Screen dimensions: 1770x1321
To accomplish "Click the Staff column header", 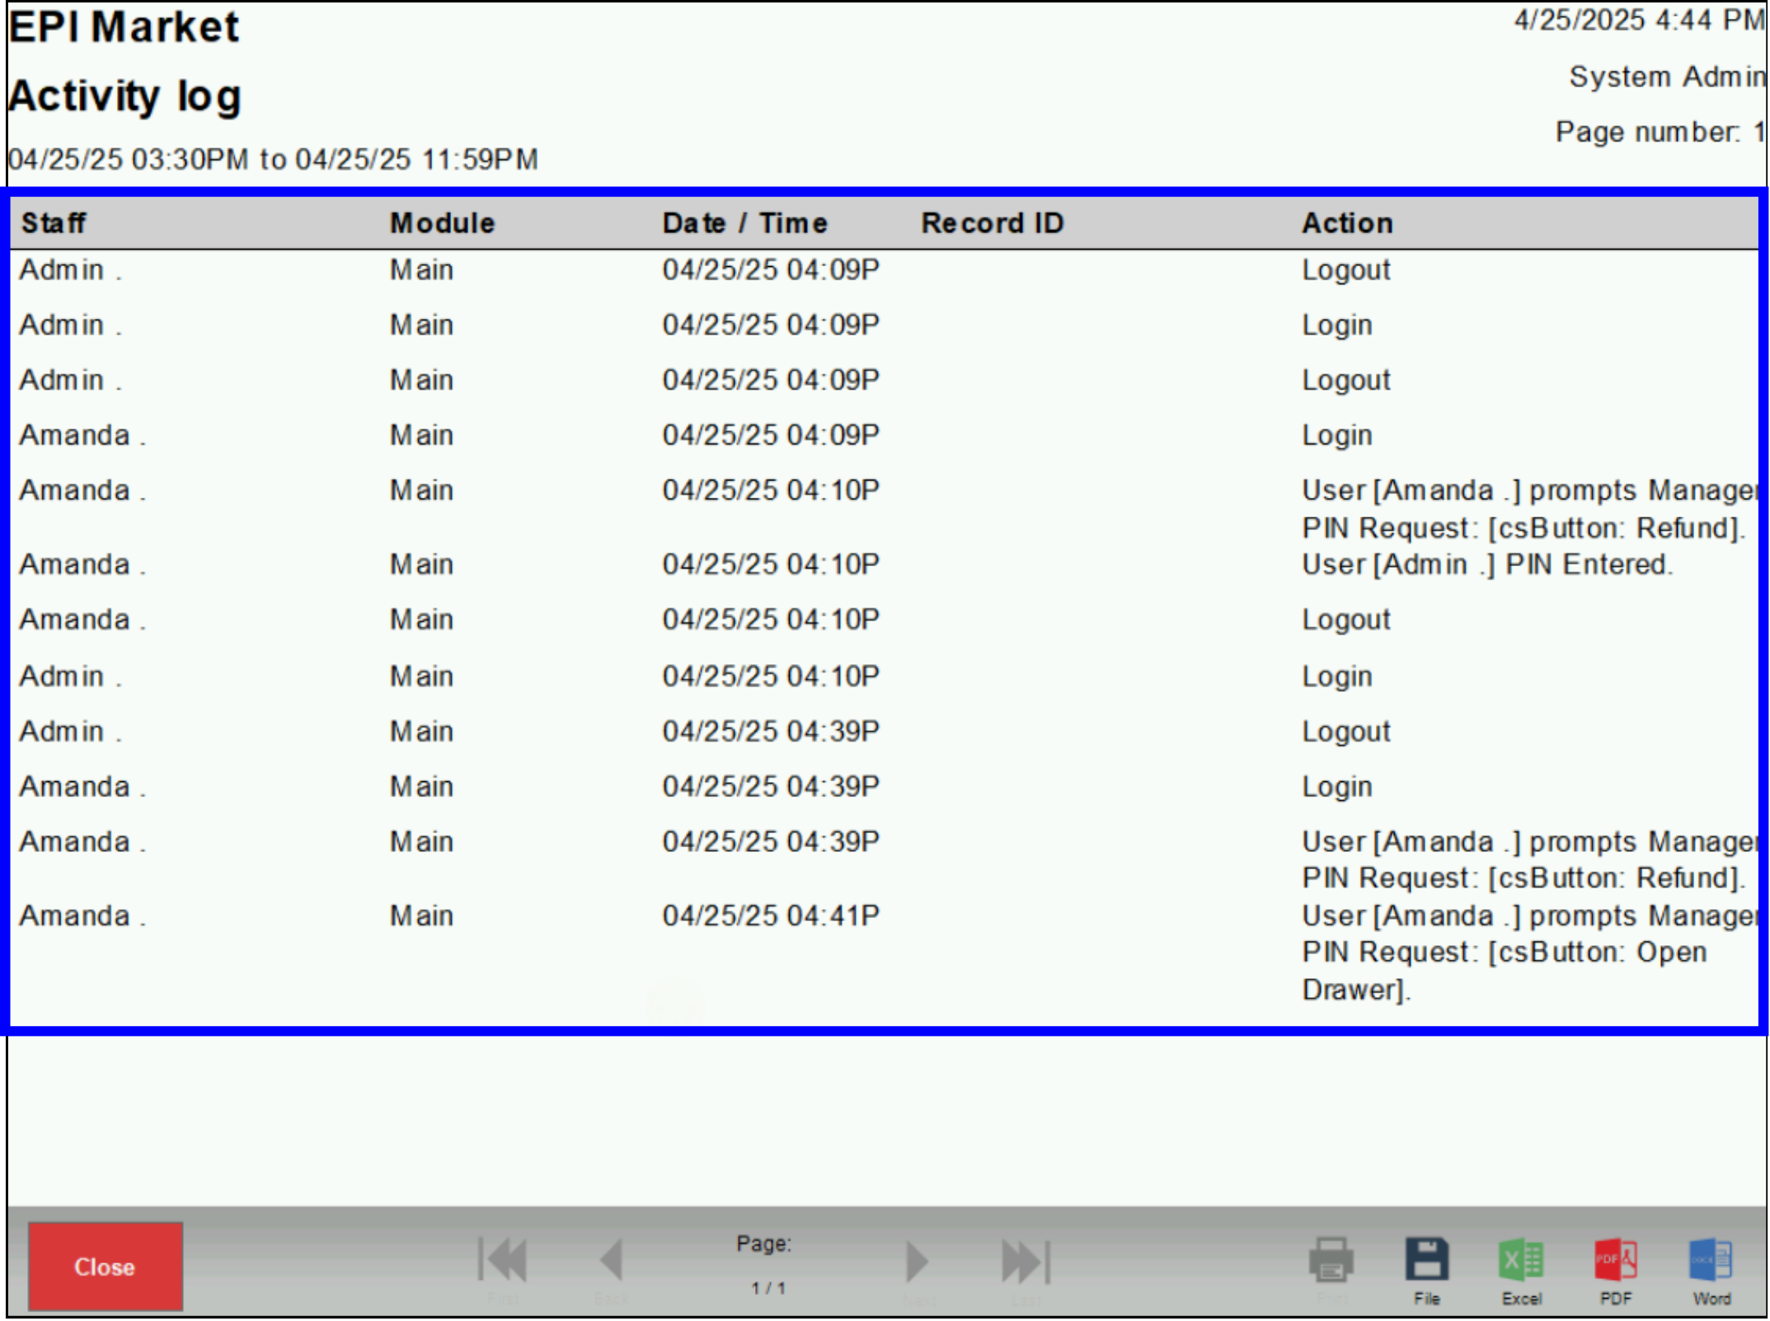I will tap(54, 223).
